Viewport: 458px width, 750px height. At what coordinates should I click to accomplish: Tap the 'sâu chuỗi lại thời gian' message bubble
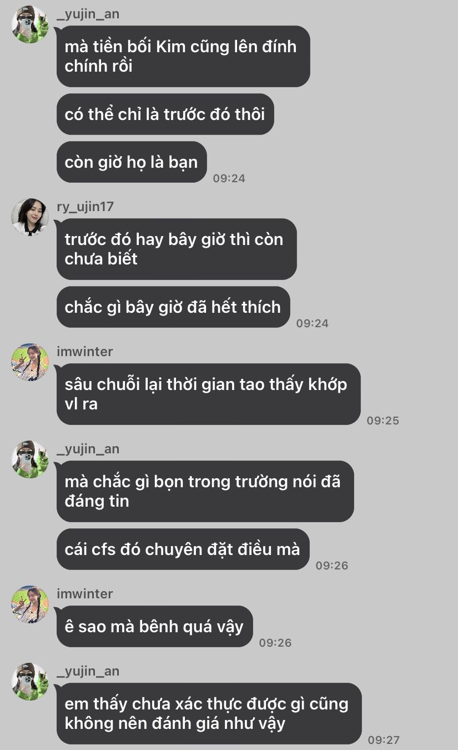point(209,394)
